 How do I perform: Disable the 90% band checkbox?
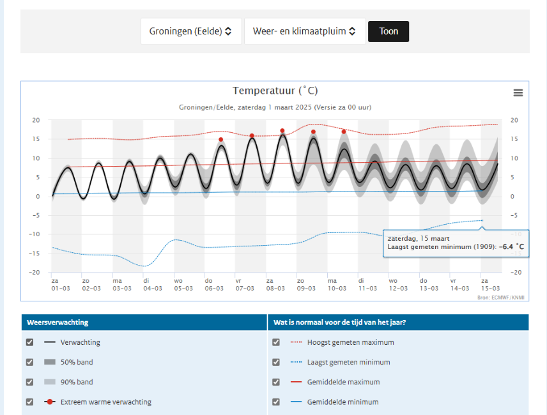coord(29,382)
